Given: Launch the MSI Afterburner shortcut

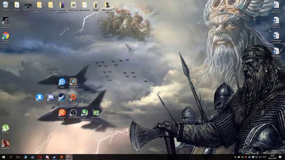Looking at the screenshot, I should click(x=85, y=115).
